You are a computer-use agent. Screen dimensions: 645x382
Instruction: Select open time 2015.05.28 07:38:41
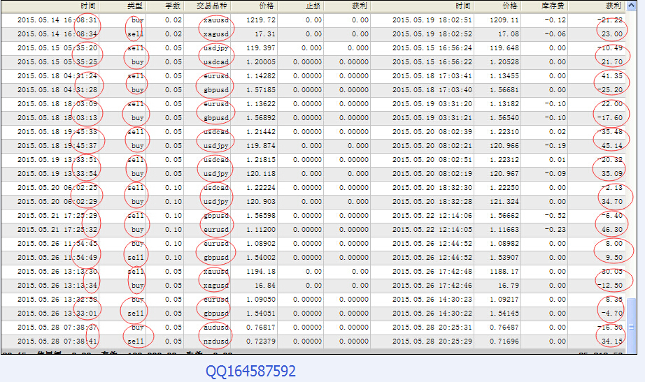tap(57, 341)
